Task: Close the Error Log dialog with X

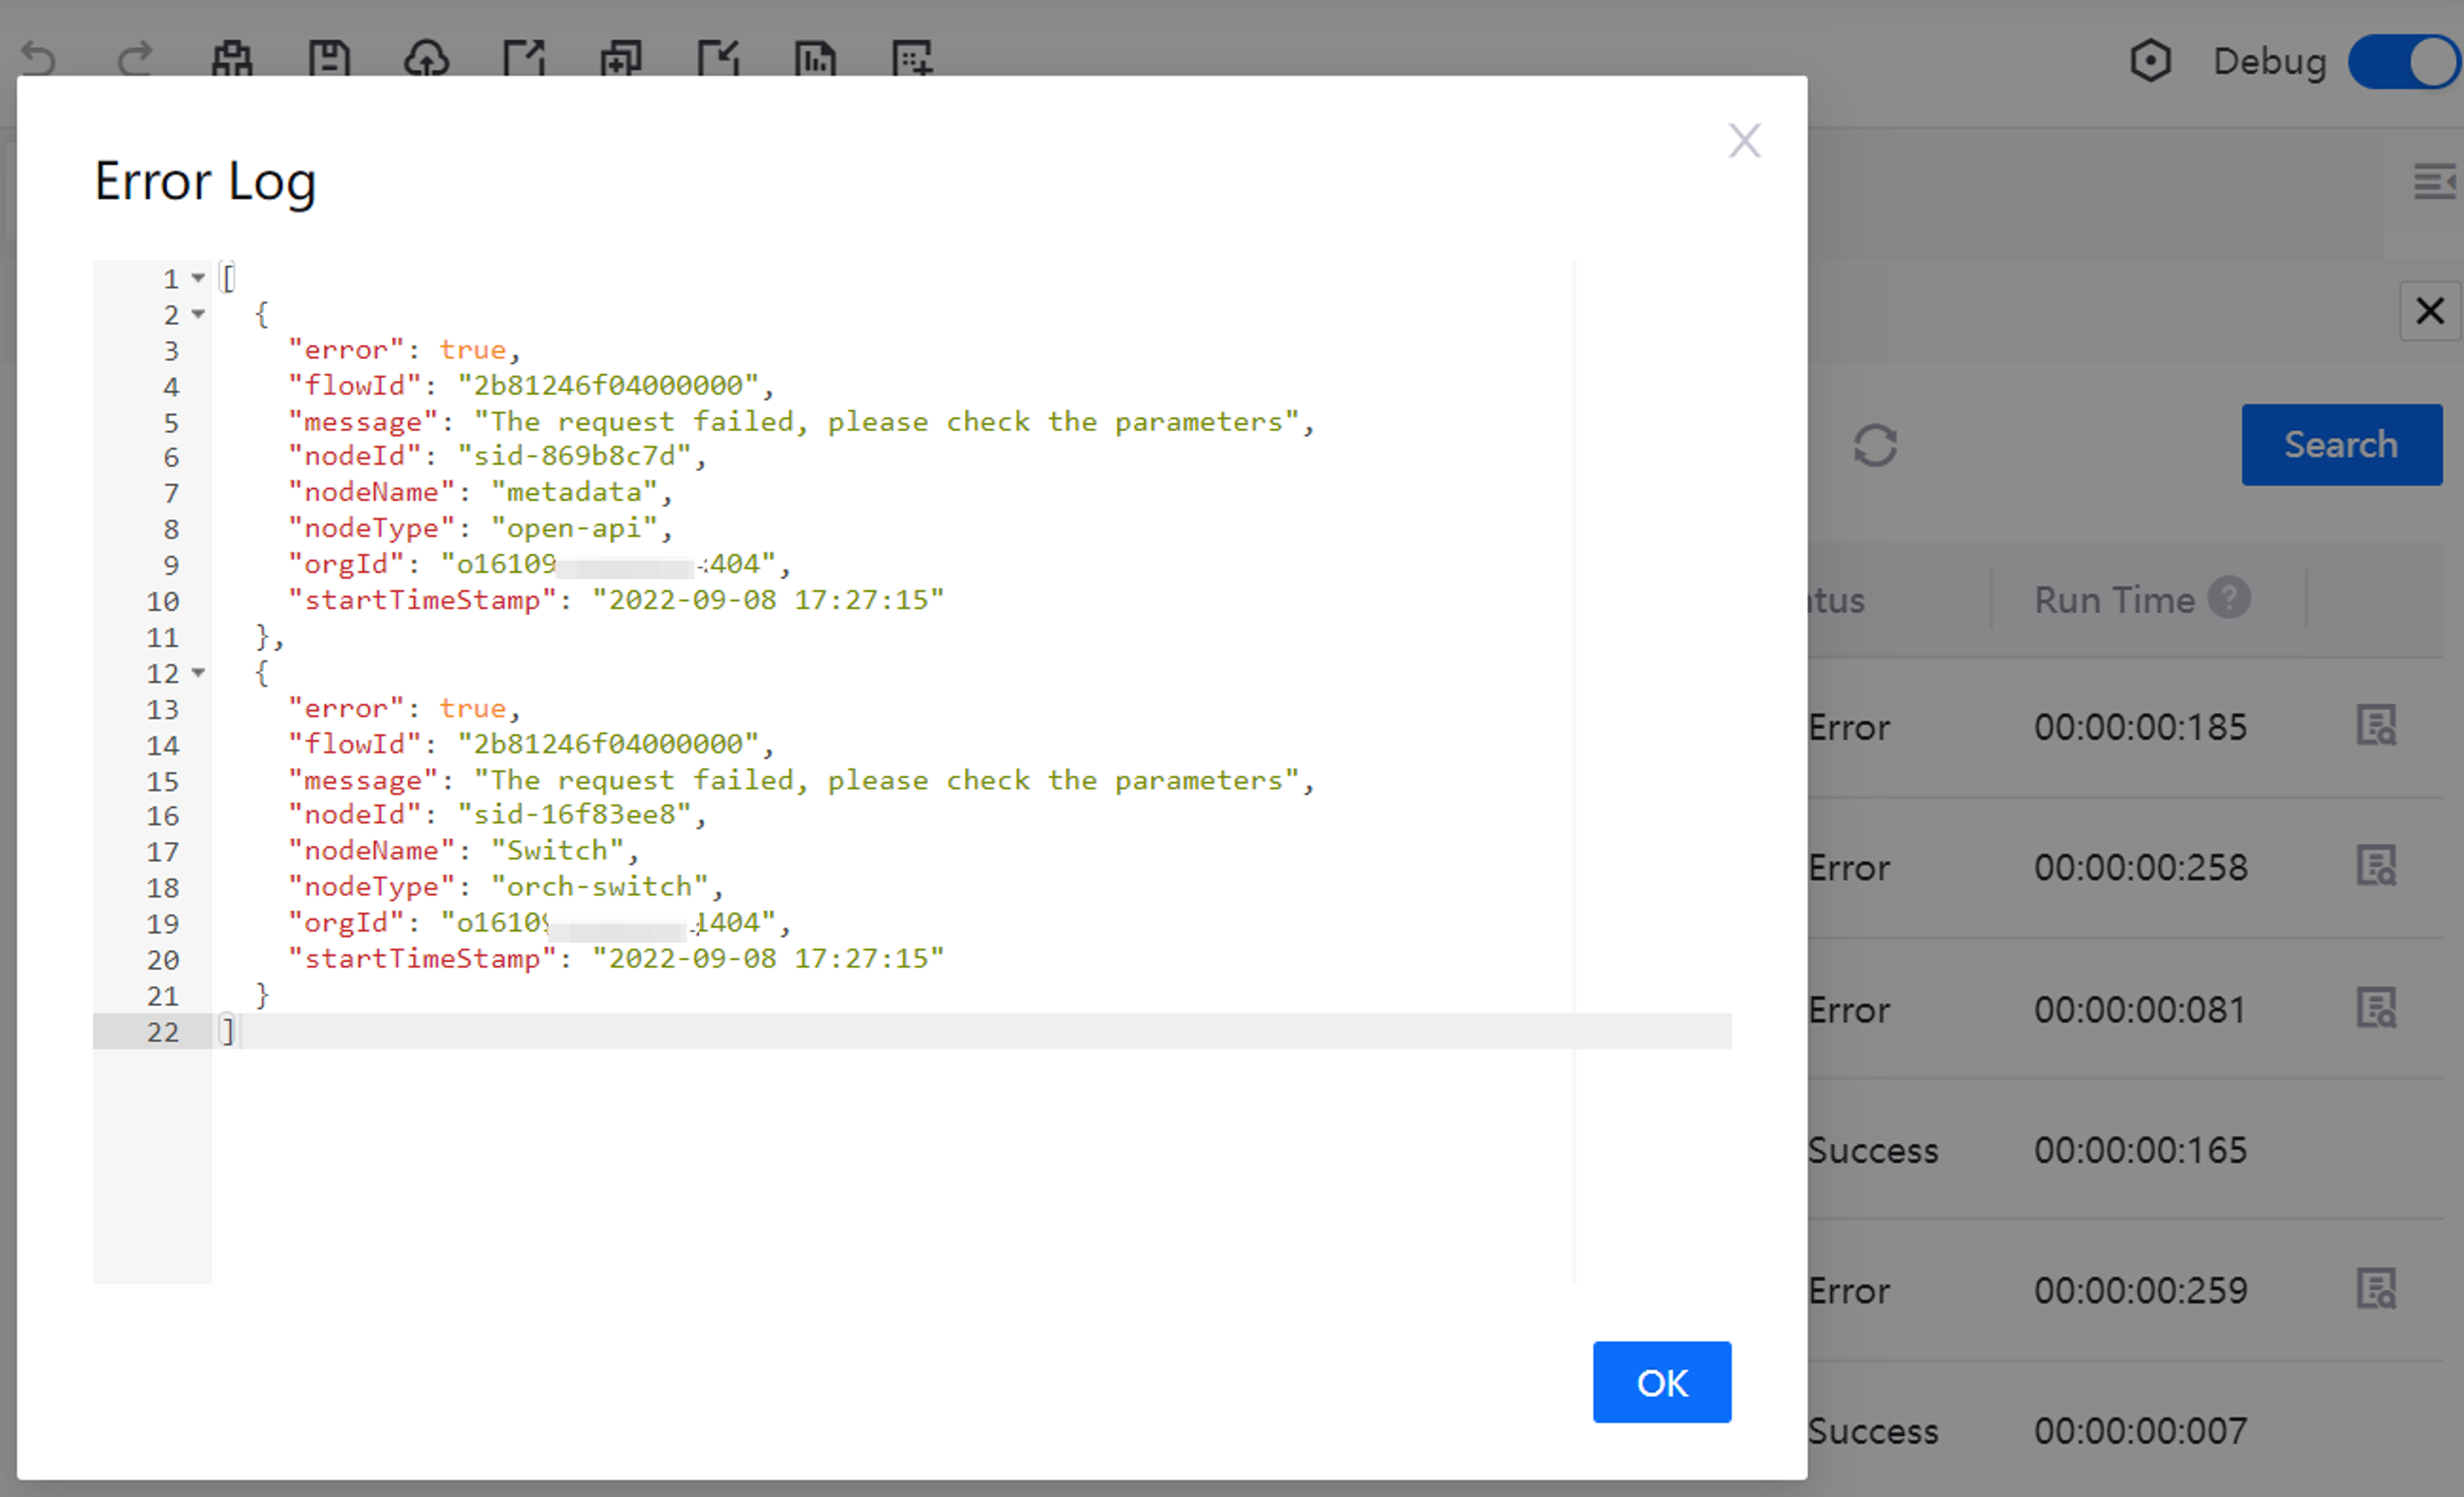Action: pos(1744,141)
